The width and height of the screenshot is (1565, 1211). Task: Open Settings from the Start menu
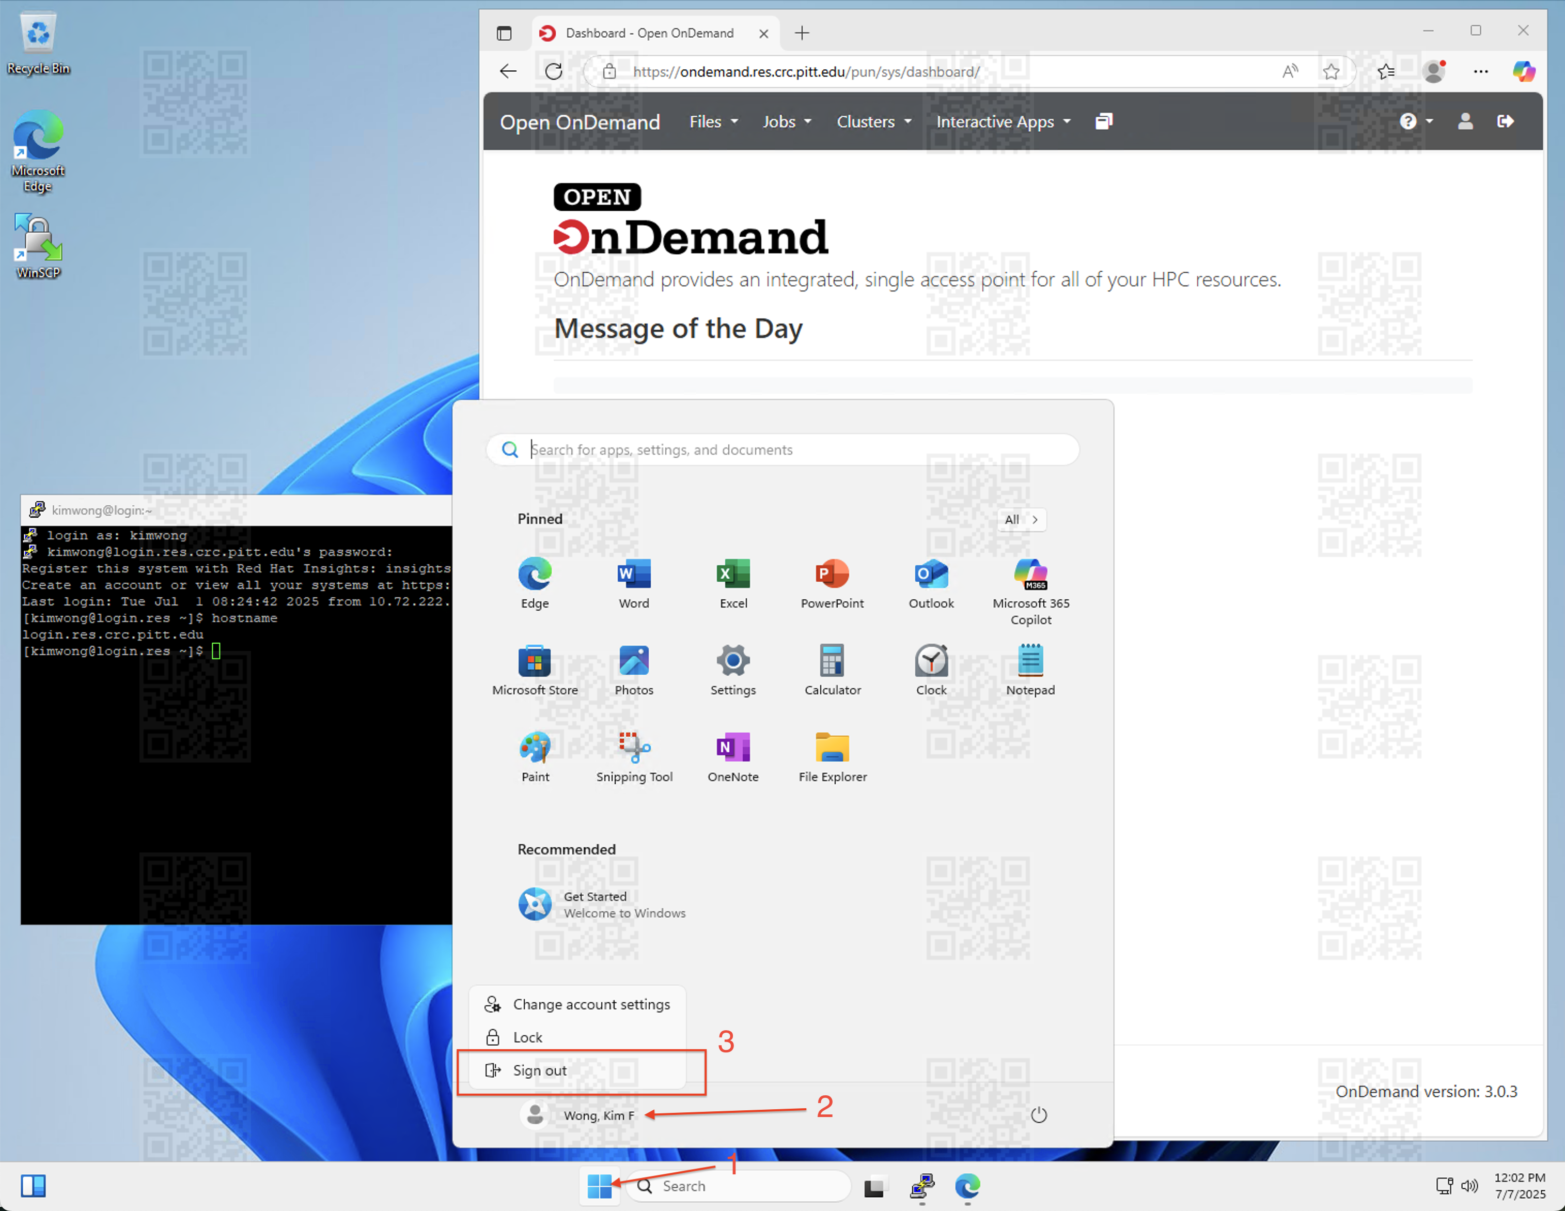pyautogui.click(x=733, y=670)
